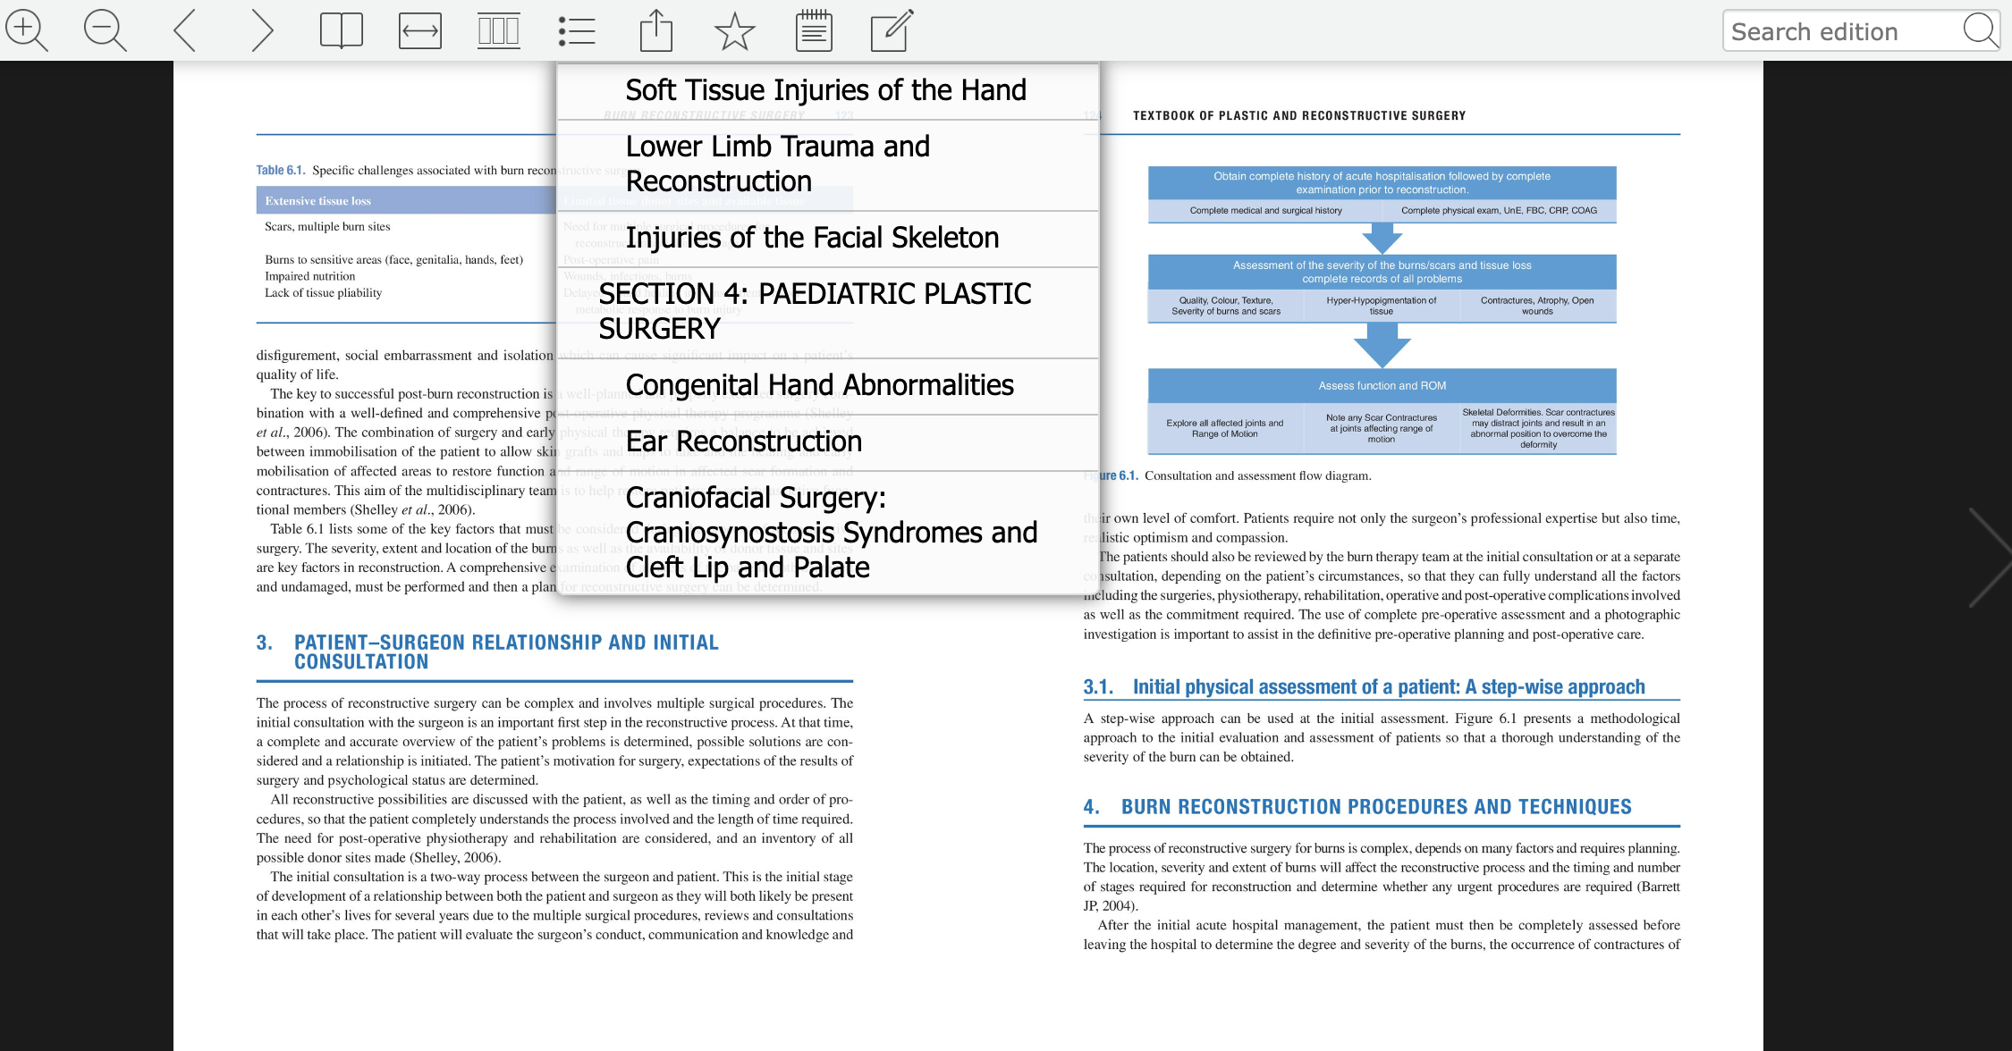Select Lower Limb Trauma and Reconstruction chapter
Image resolution: width=2012 pixels, height=1051 pixels.
tap(827, 164)
